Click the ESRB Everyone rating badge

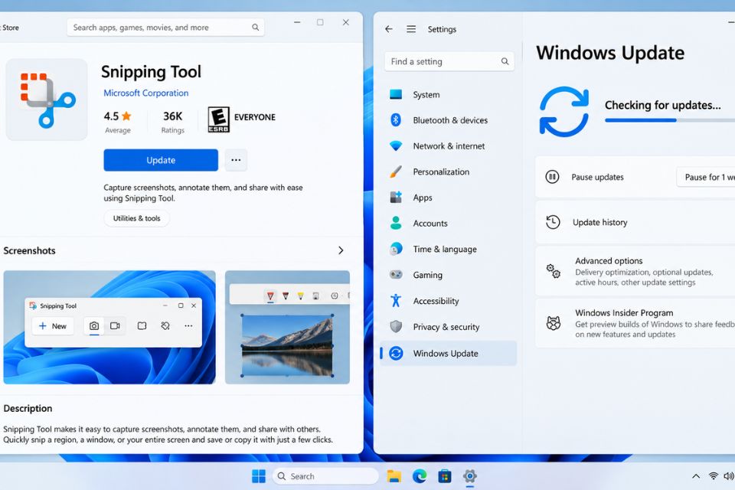pyautogui.click(x=218, y=119)
